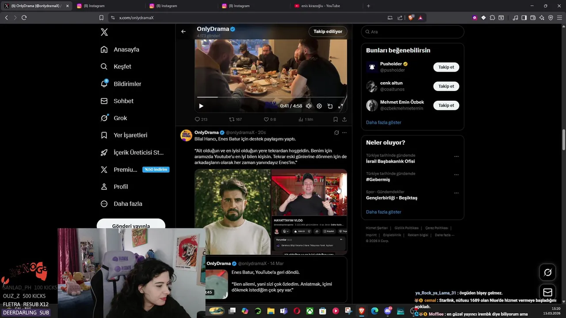The image size is (566, 318).
Task: Open options for Gençlerbirliği - Beşiktaş trend
Action: pyautogui.click(x=456, y=193)
